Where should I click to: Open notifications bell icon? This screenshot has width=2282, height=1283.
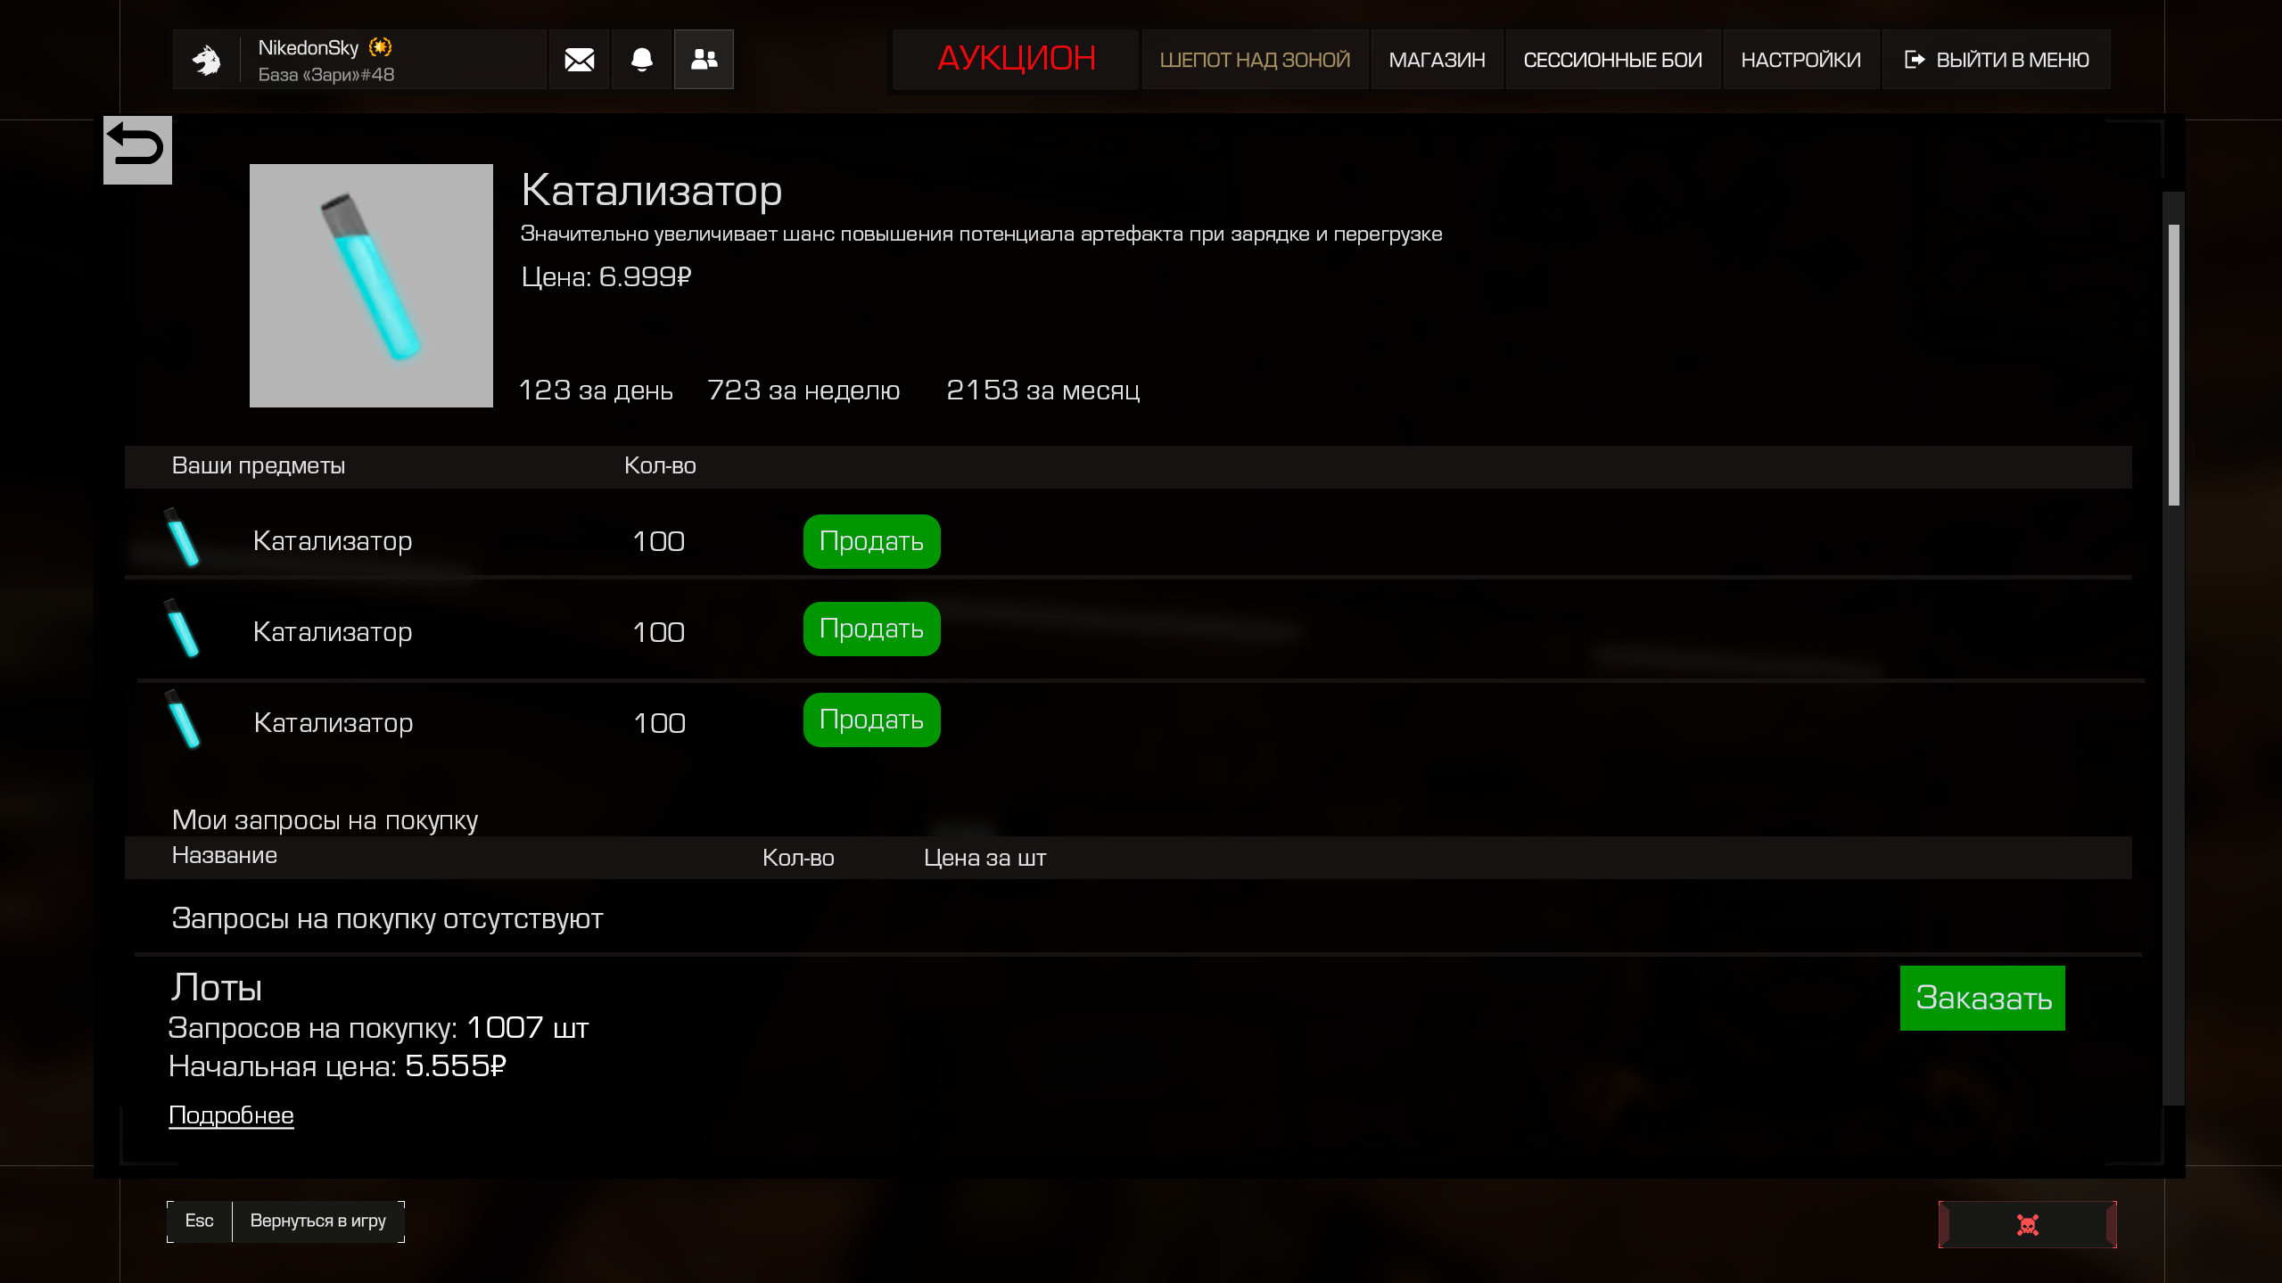pos(641,60)
